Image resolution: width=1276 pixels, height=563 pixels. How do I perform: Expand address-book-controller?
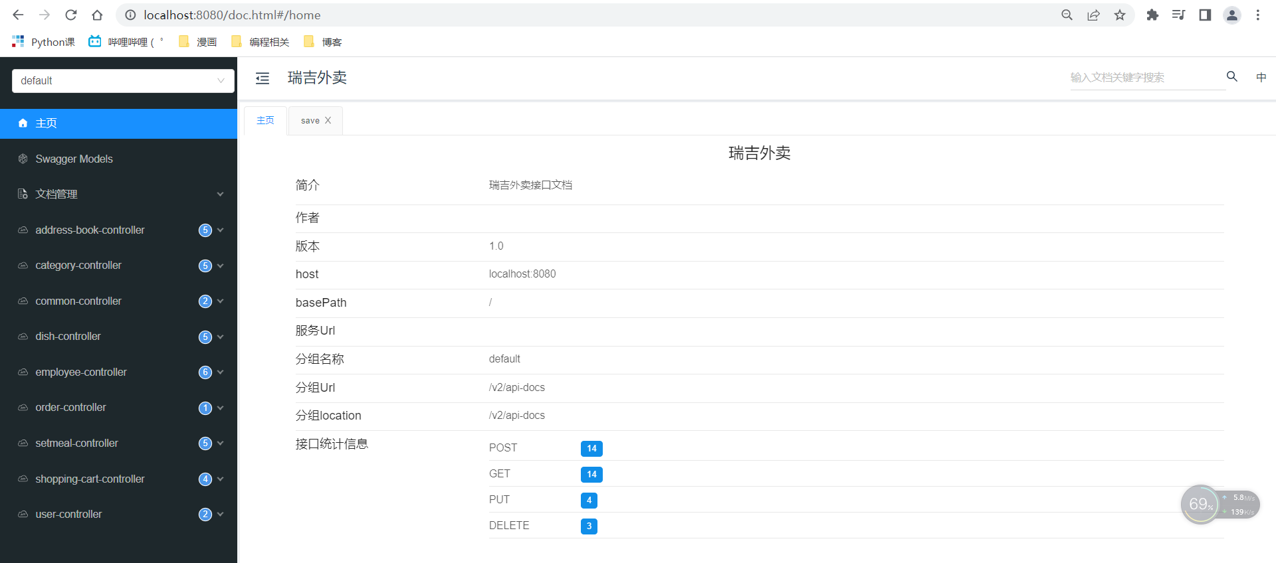coord(118,230)
